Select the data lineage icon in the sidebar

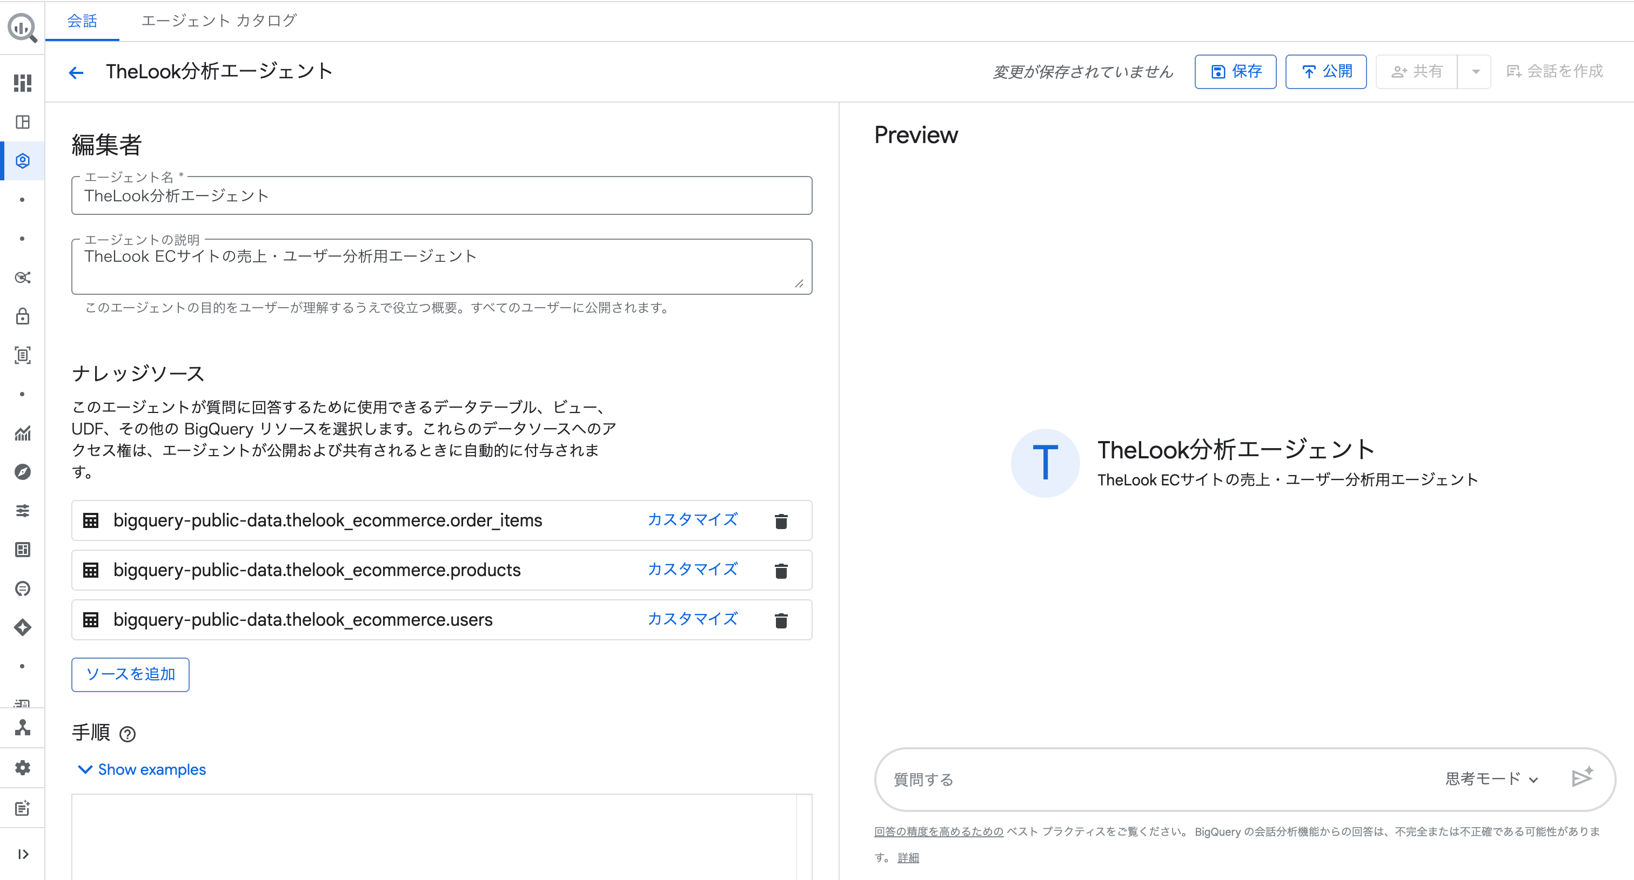click(x=22, y=277)
